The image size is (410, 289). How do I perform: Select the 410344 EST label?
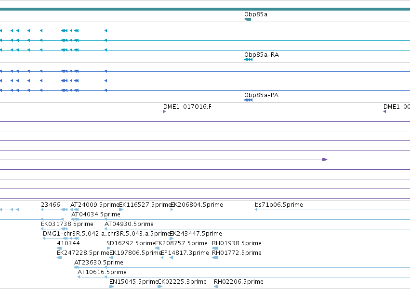68,243
